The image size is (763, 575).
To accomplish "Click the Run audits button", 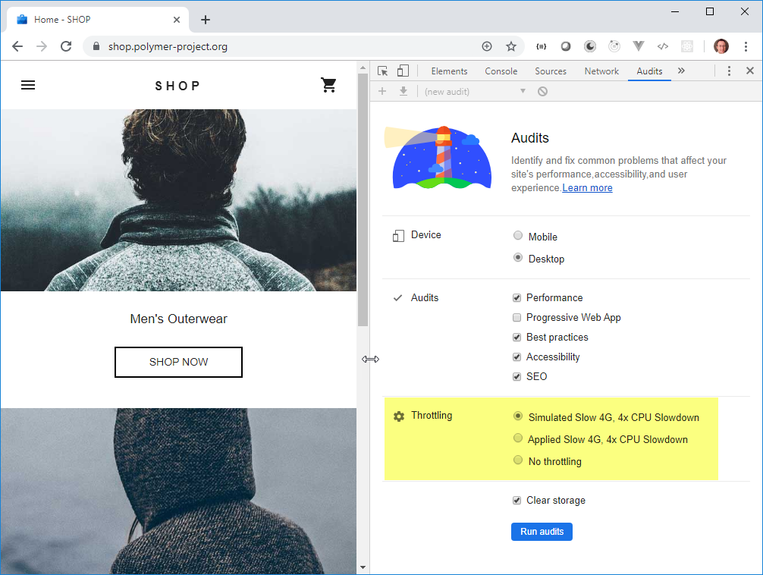I will tap(542, 532).
